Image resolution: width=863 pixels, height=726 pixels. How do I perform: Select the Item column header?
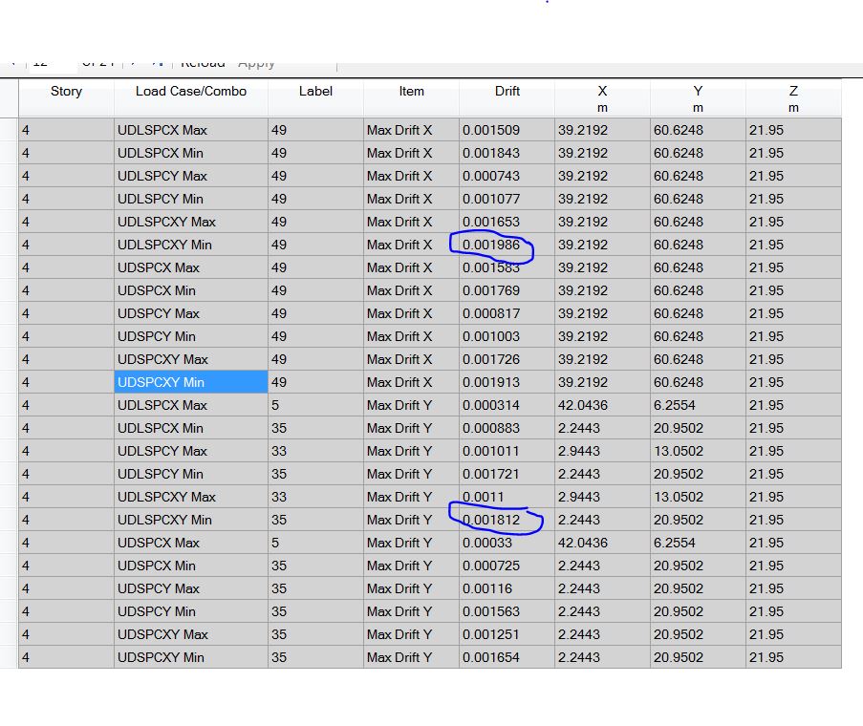point(411,97)
